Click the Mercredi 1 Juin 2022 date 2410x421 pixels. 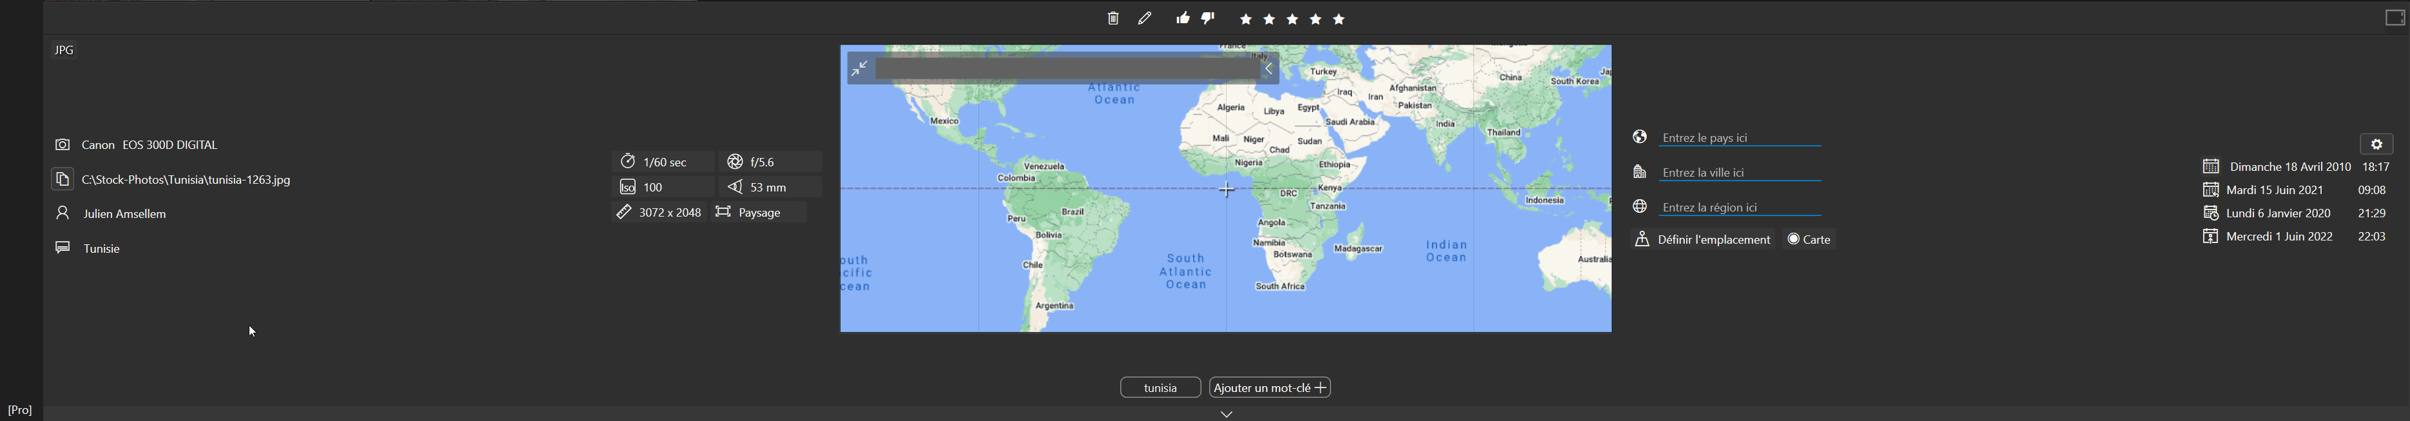[x=2280, y=238]
